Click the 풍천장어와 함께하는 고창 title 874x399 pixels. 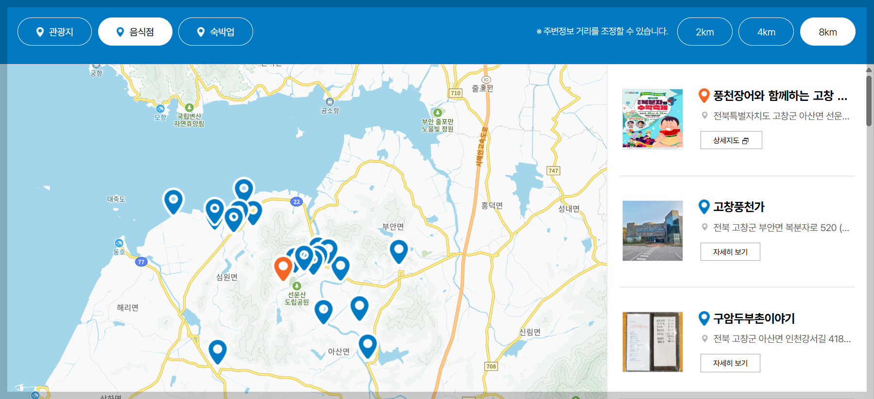click(780, 96)
